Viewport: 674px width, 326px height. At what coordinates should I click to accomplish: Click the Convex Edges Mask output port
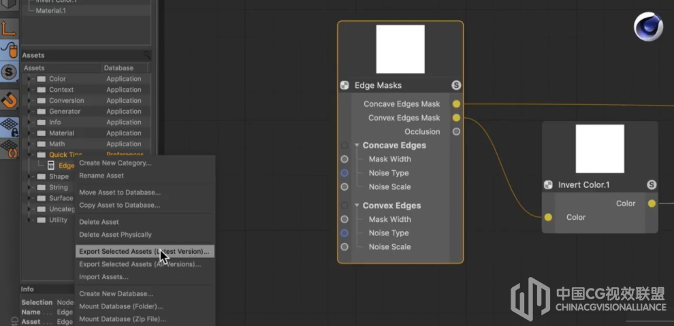coord(456,118)
